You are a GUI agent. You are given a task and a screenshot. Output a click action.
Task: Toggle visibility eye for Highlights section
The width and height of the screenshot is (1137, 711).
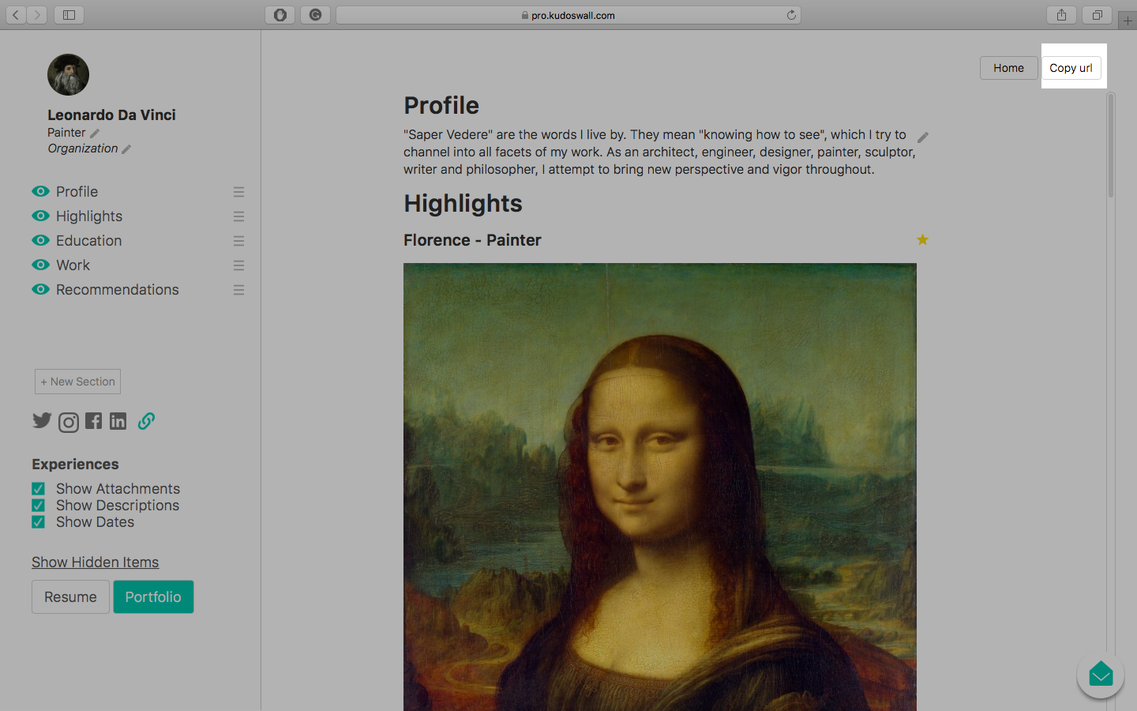pos(40,216)
